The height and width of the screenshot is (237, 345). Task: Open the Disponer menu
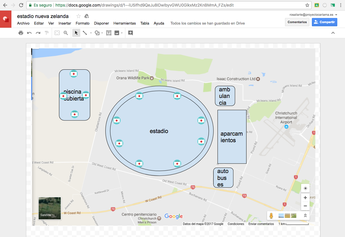point(101,23)
